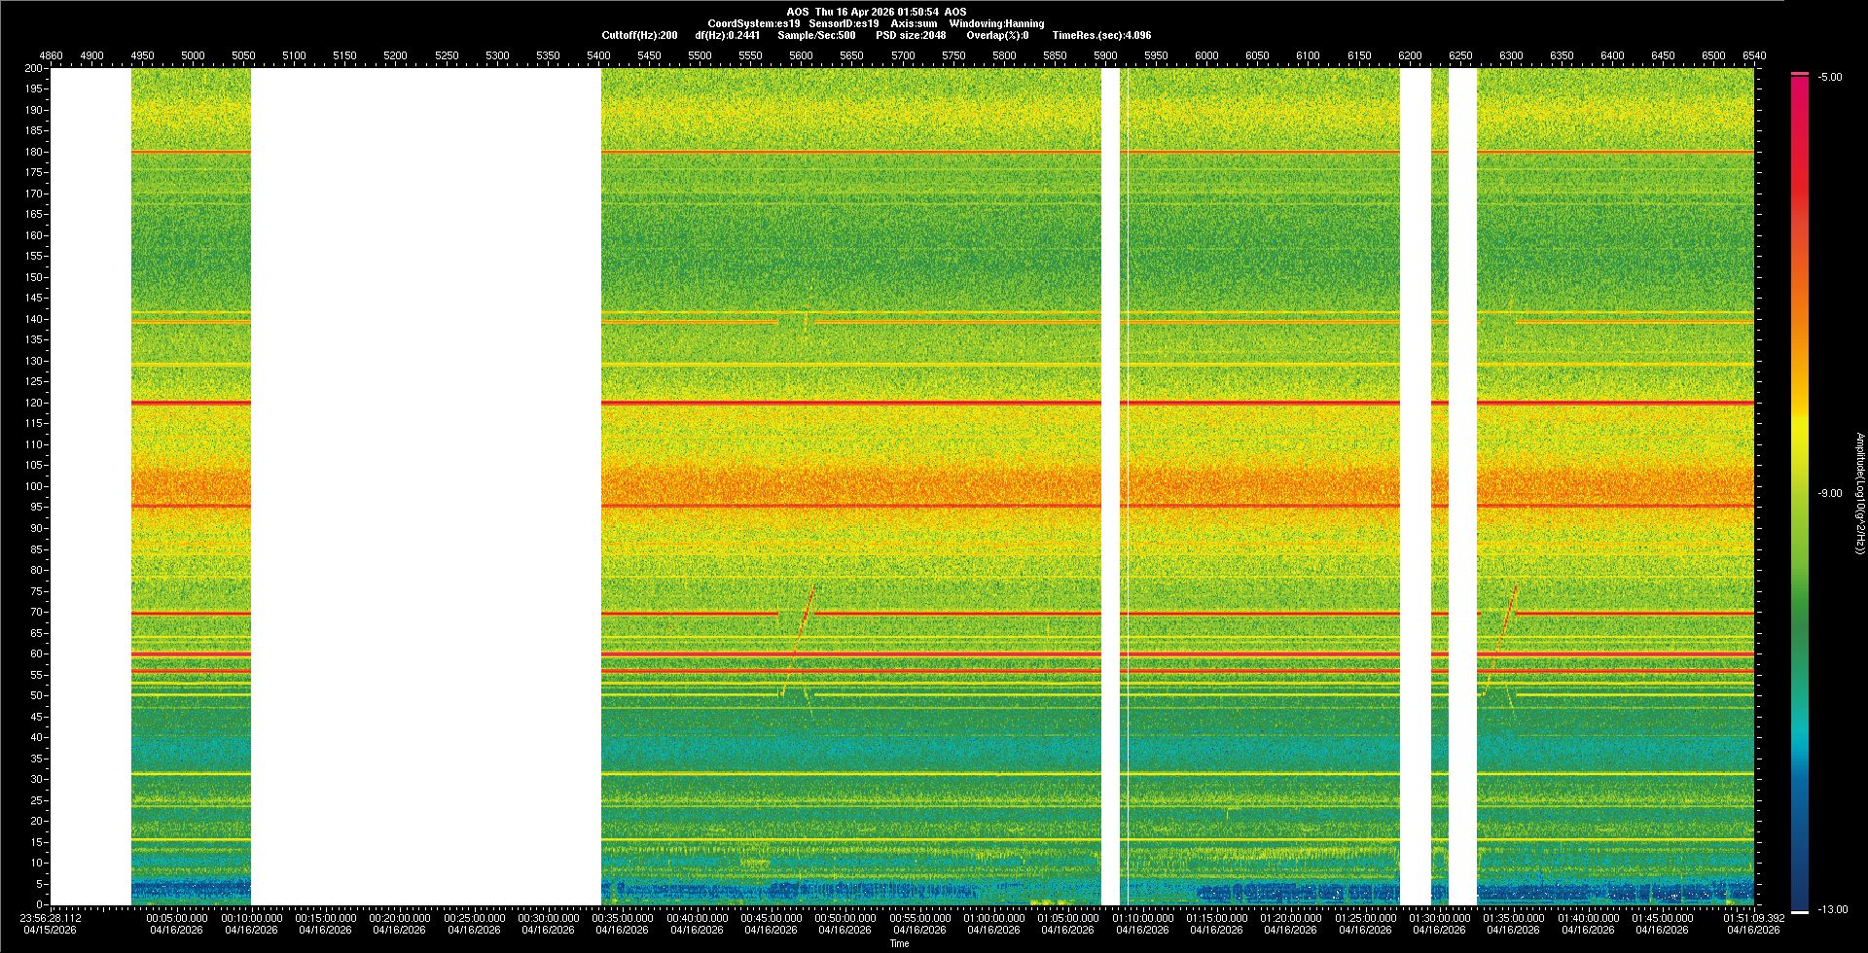Image resolution: width=1868 pixels, height=953 pixels.
Task: Click the white bottom handle of the colorbar
Action: pos(1800,911)
